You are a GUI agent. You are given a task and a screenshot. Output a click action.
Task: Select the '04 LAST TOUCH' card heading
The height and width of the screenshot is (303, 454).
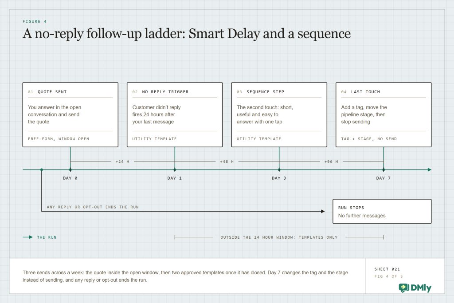click(x=360, y=92)
